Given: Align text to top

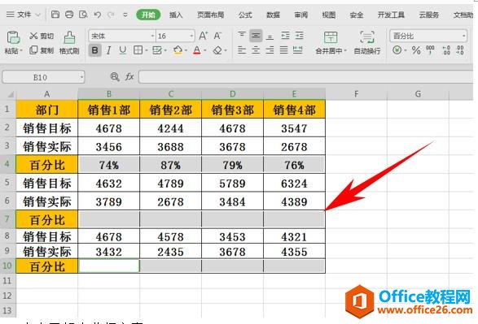Looking at the screenshot, I should 242,36.
